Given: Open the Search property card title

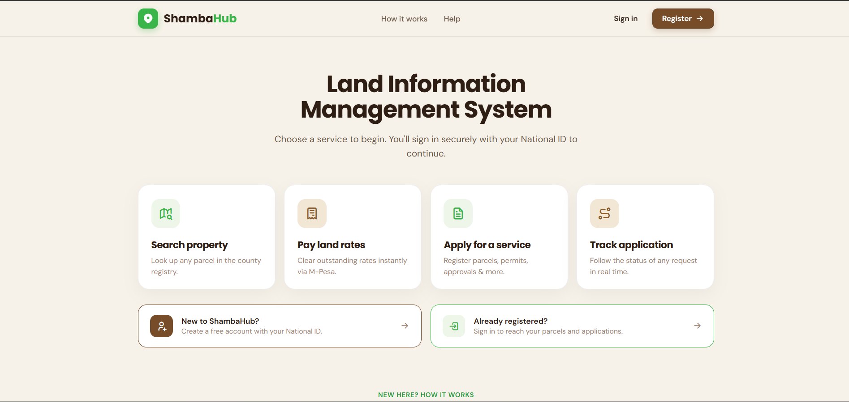Looking at the screenshot, I should coord(190,245).
